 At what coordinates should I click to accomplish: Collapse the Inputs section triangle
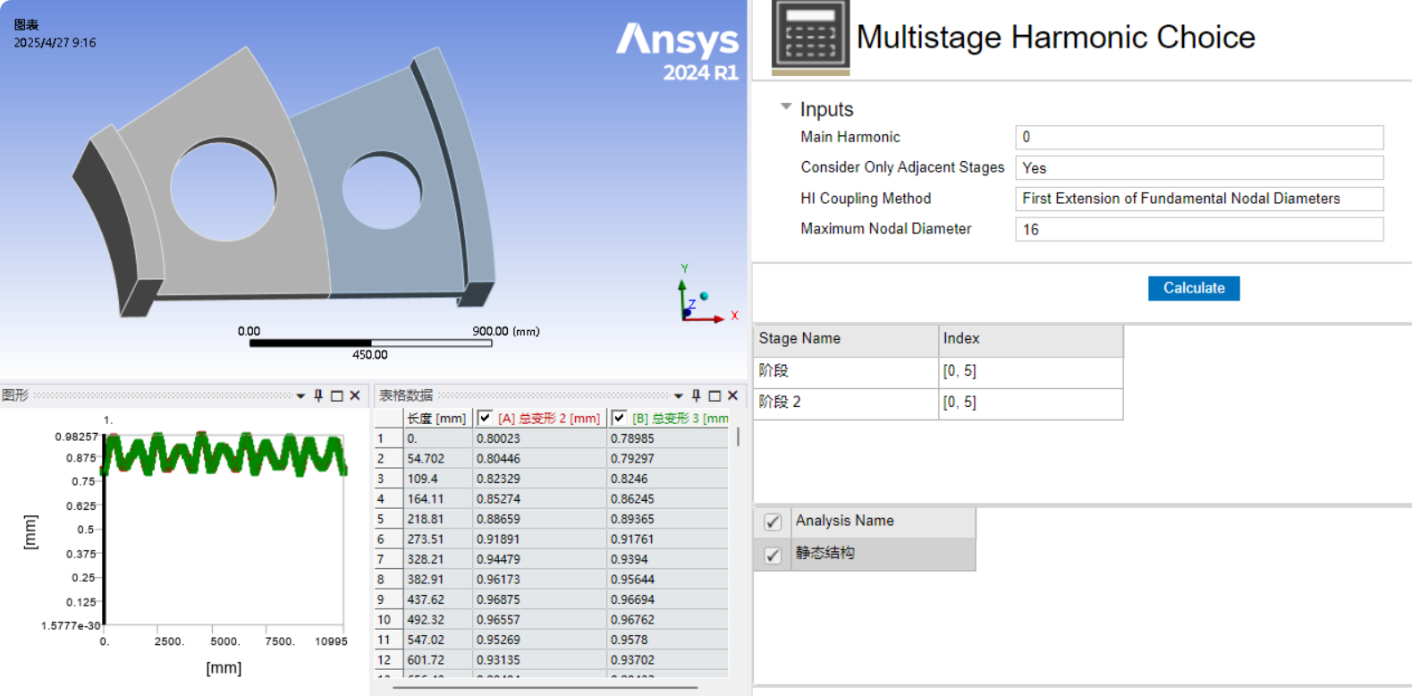[786, 107]
